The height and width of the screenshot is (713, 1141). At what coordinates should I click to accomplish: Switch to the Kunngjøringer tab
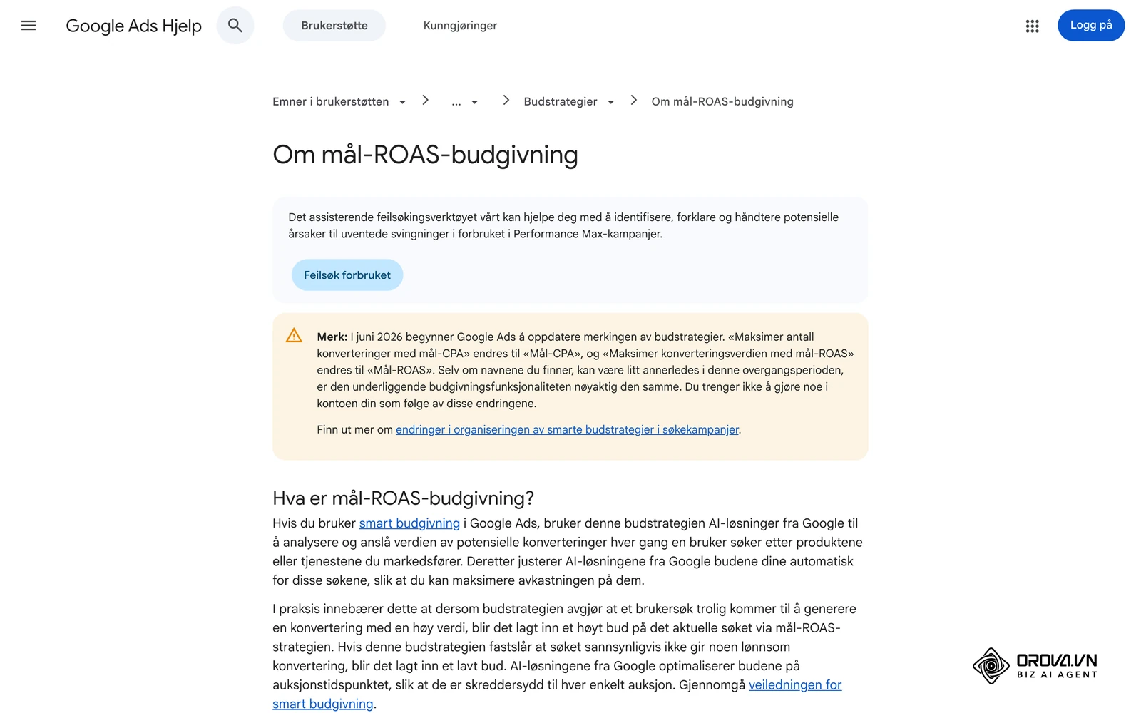pyautogui.click(x=460, y=26)
